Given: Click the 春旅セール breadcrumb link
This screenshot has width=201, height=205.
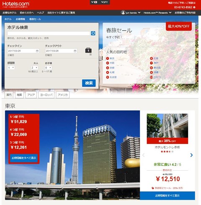Looking at the screenshot, I should 35,19.
